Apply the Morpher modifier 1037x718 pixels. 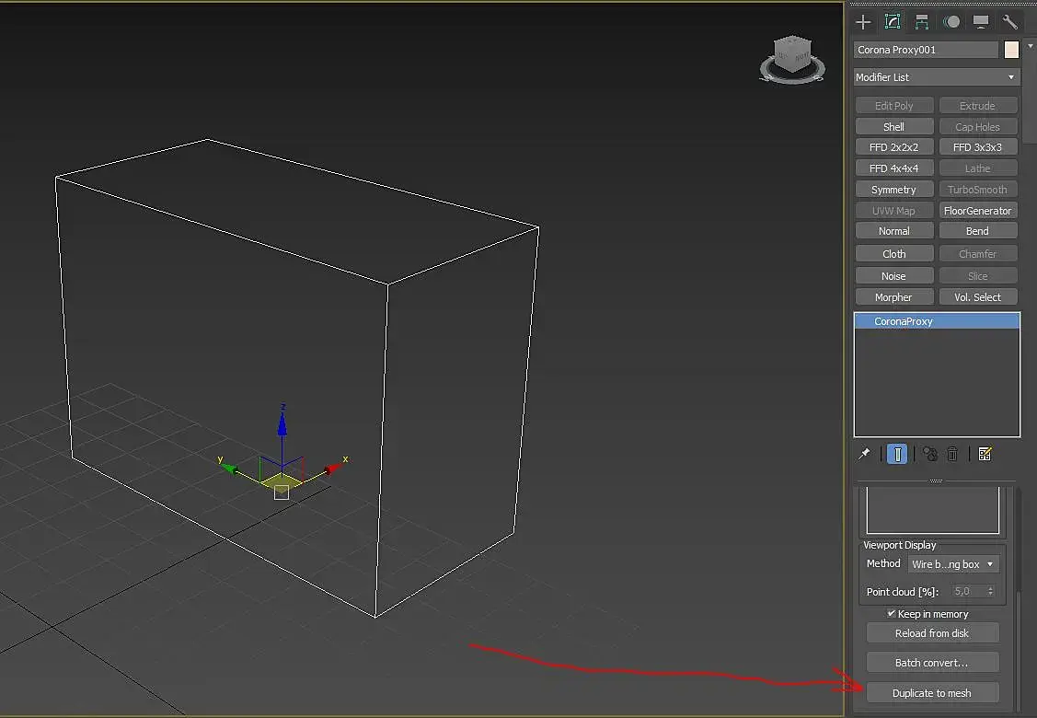click(894, 297)
